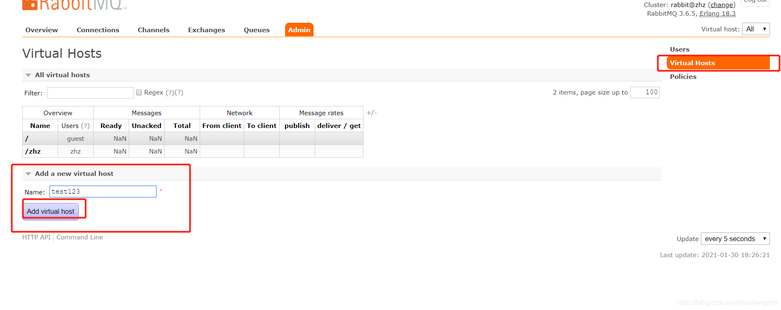
Task: Open the Virtual host dropdown
Action: (x=756, y=29)
